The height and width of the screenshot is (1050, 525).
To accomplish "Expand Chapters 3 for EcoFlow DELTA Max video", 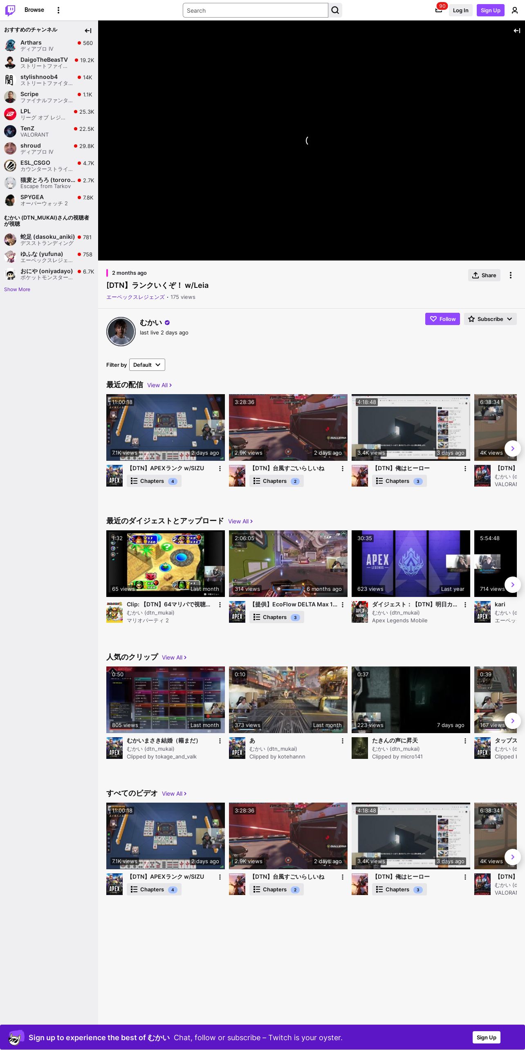I will coord(276,617).
